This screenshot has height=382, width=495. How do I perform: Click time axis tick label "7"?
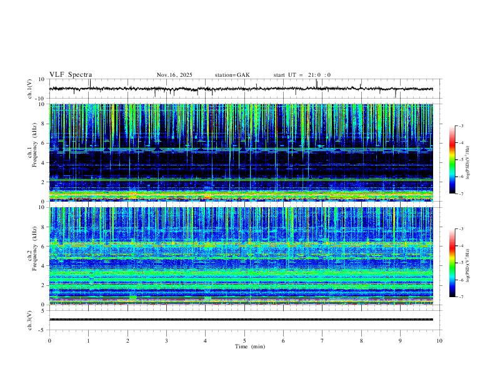pos(322,341)
